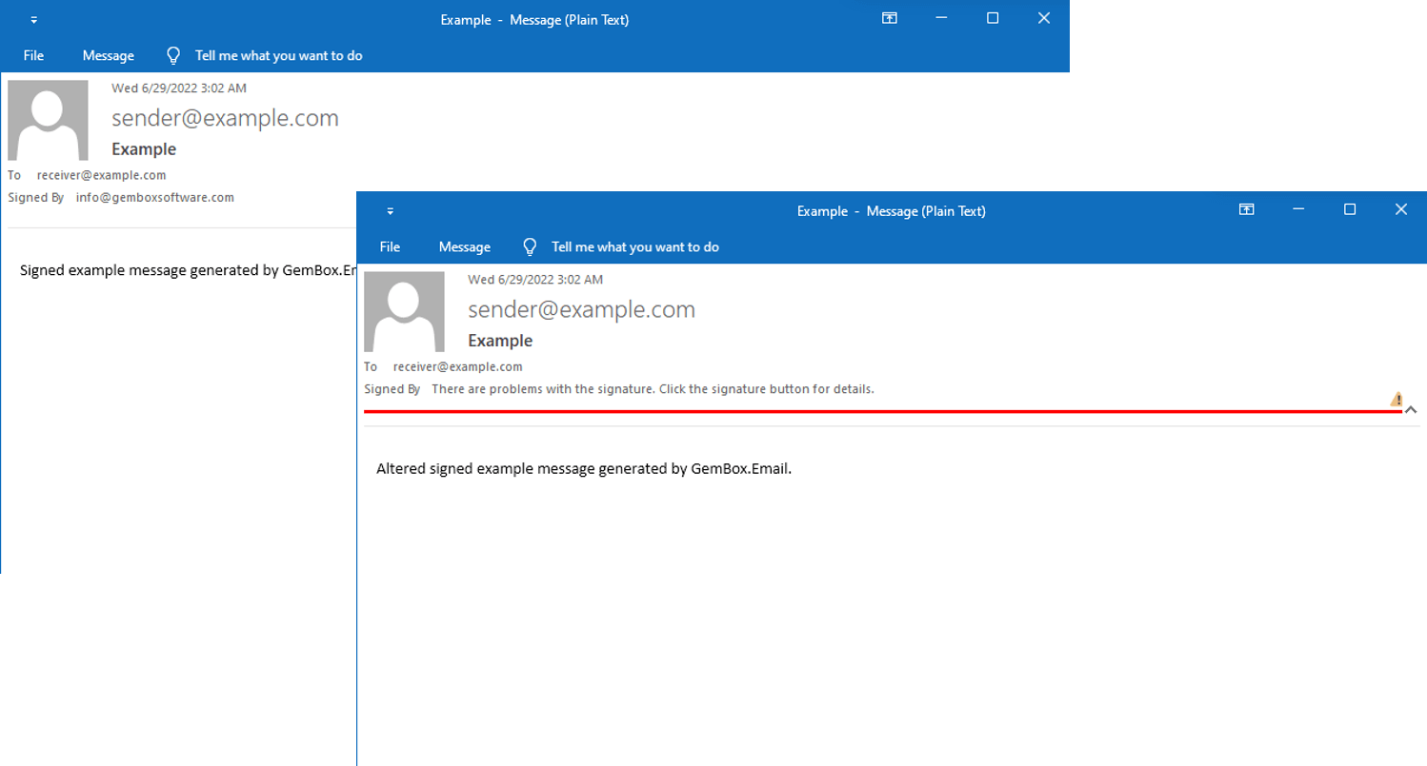The height and width of the screenshot is (766, 1427).
Task: Click receiver@example.com in the background window
Action: point(101,175)
